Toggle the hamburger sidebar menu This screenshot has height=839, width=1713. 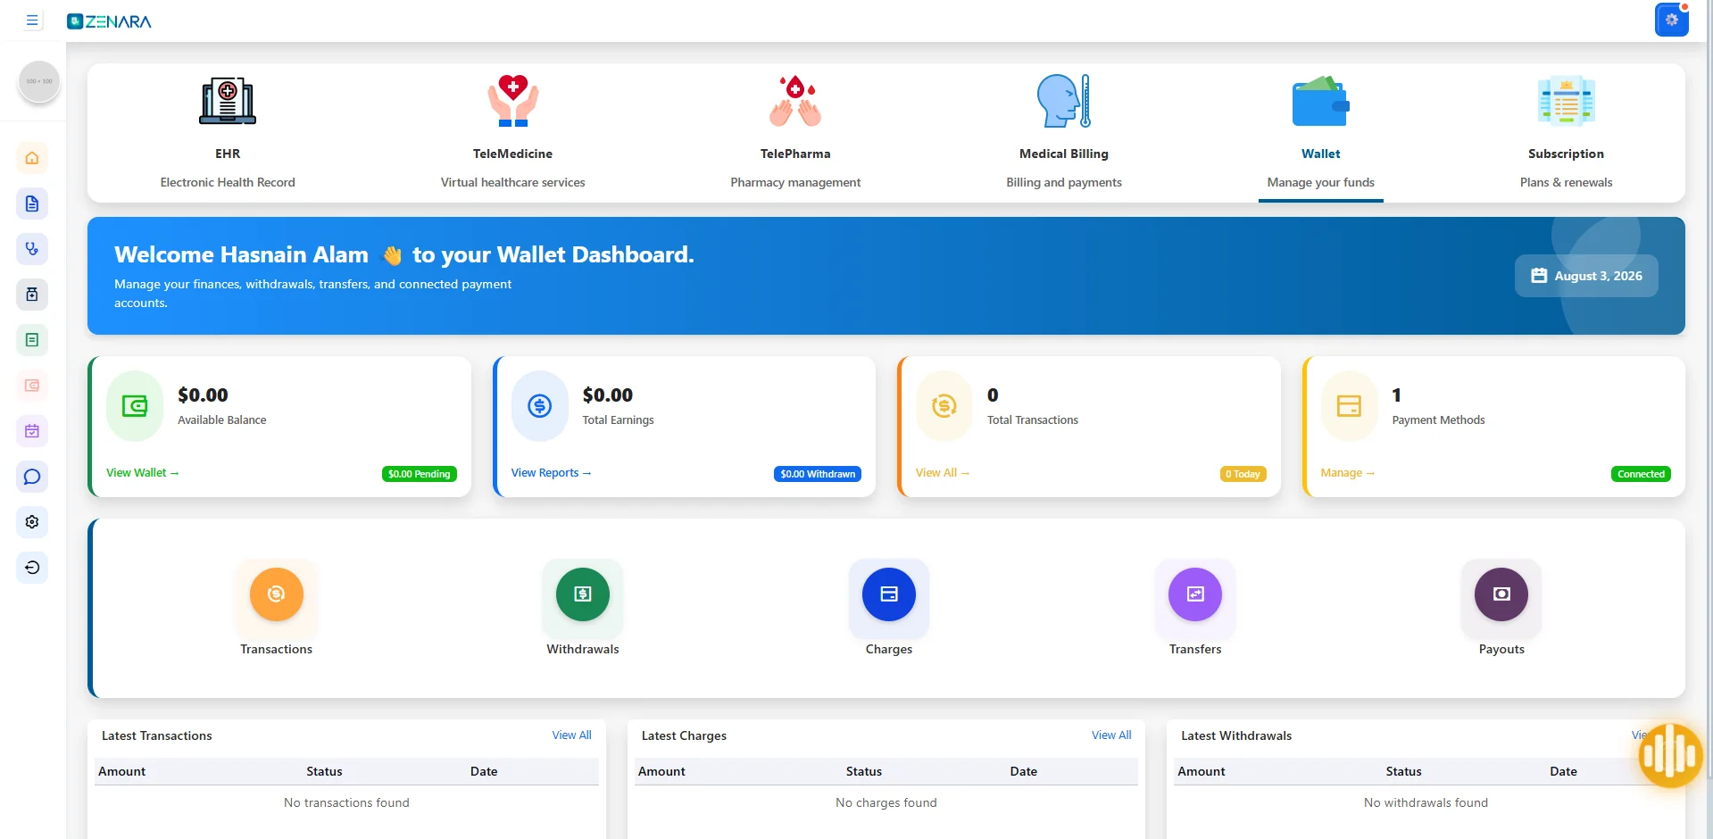coord(32,21)
